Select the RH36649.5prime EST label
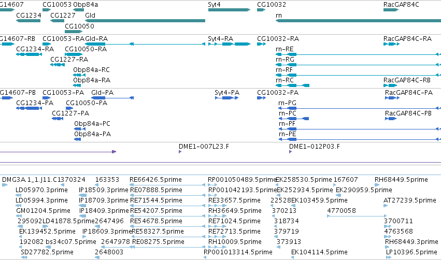 pos(235,211)
